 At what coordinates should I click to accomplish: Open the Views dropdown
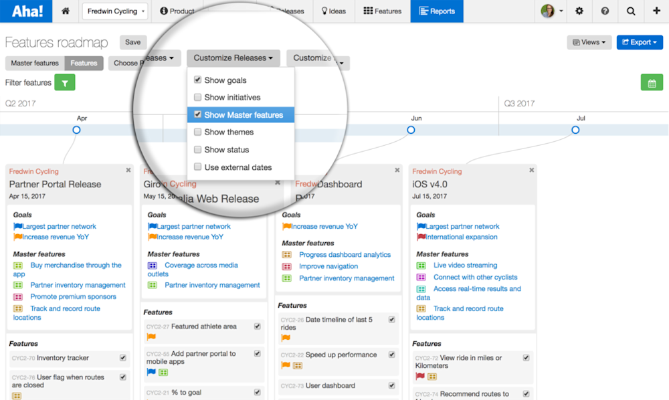(x=588, y=41)
